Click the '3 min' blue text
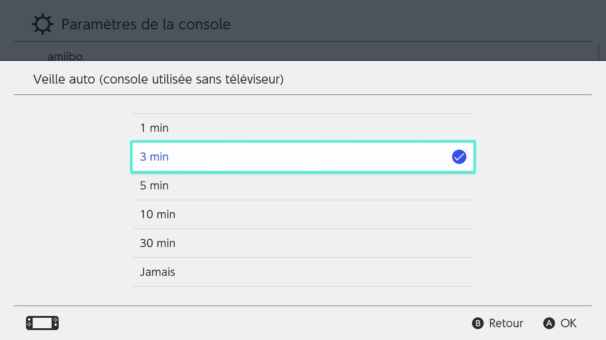The width and height of the screenshot is (606, 340). [154, 157]
